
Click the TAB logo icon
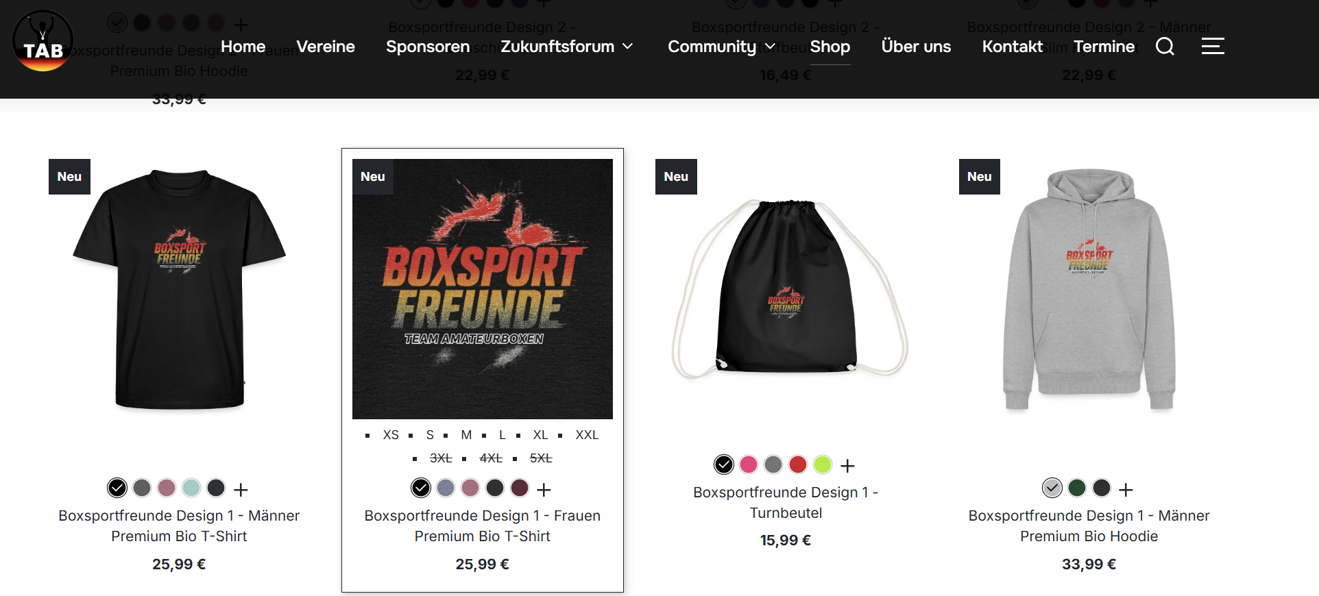point(43,41)
